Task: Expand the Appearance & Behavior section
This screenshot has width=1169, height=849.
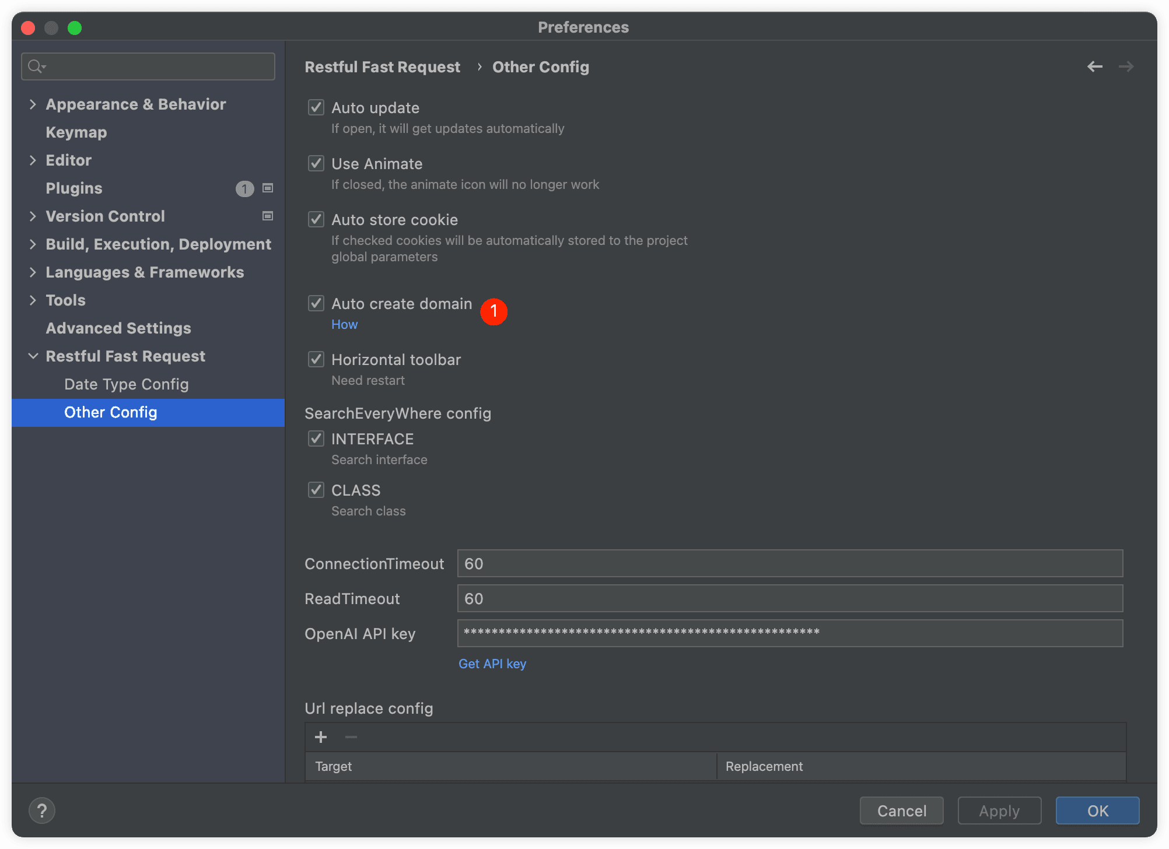Action: [x=33, y=104]
